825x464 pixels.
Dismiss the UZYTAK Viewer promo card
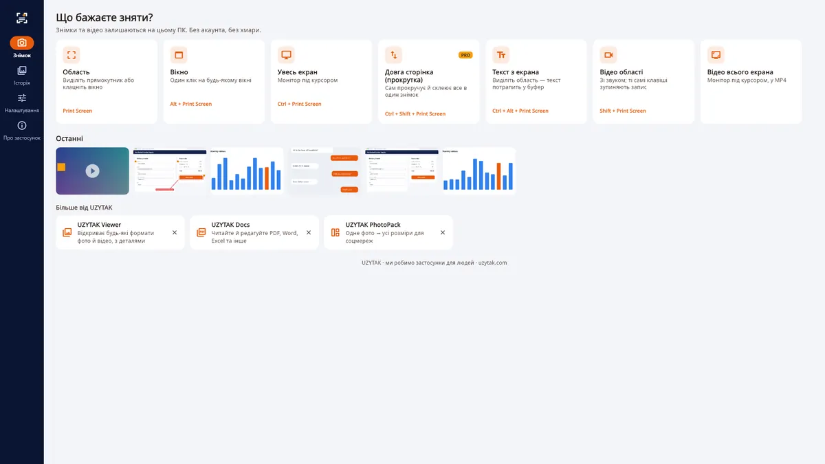(x=175, y=232)
